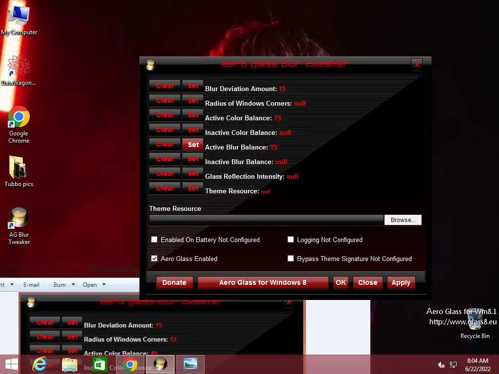499x374 pixels.
Task: Toggle the Logging Not Configured checkbox
Action: click(x=290, y=240)
